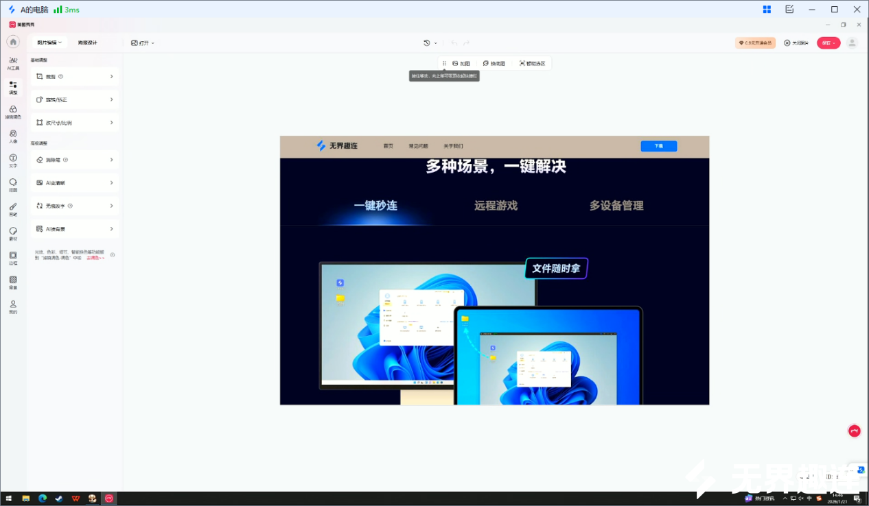Open the 消除笔 eraser feature
This screenshot has width=869, height=506.
pyautogui.click(x=74, y=159)
